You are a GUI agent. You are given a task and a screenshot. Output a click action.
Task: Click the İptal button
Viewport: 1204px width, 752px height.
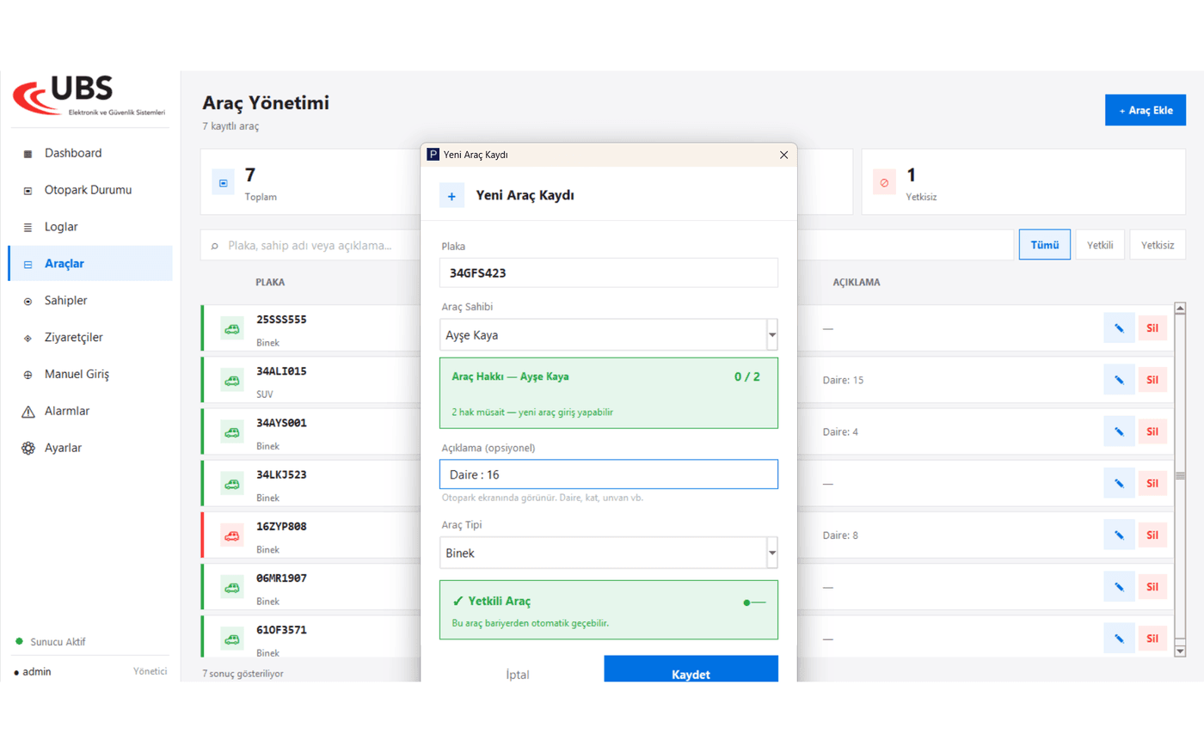[x=518, y=674]
